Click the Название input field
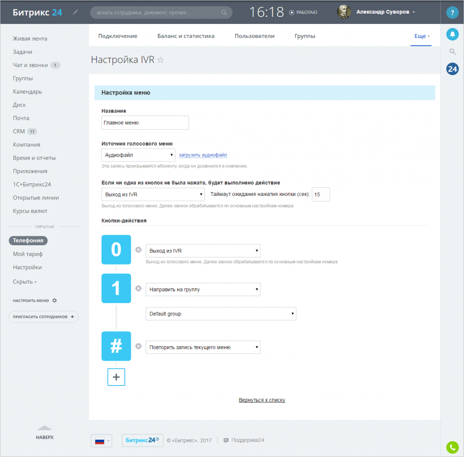The image size is (464, 457). (x=145, y=123)
